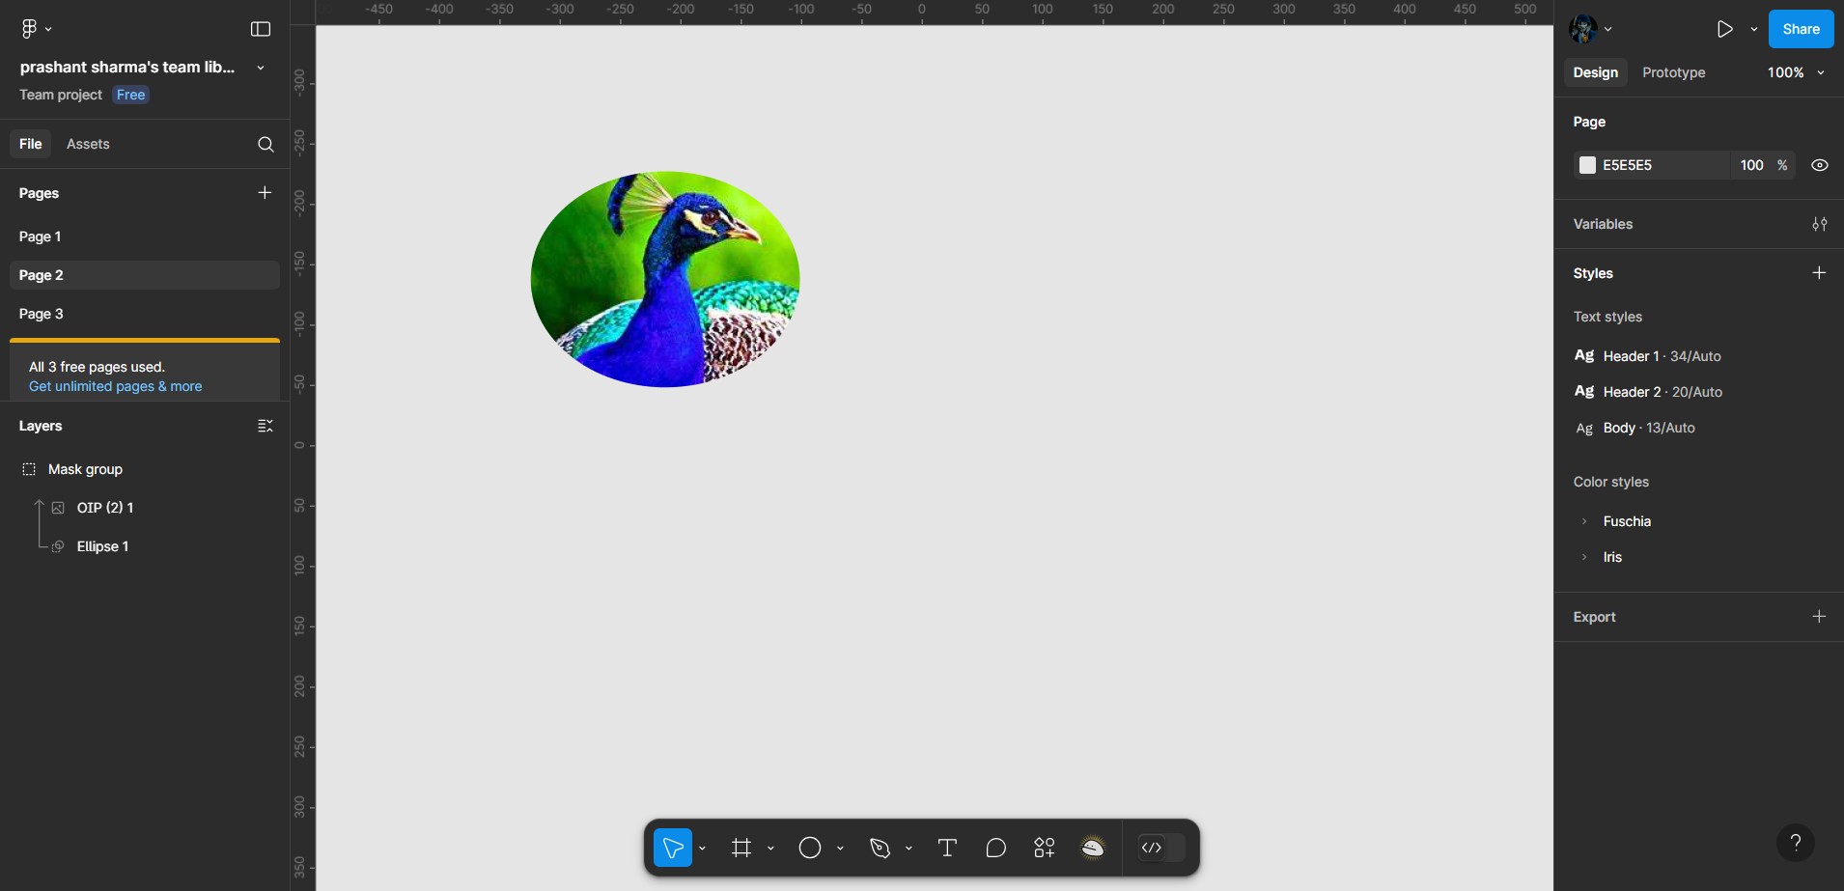Toggle sidebar with the minimize UI icon
This screenshot has width=1844, height=891.
pyautogui.click(x=261, y=29)
